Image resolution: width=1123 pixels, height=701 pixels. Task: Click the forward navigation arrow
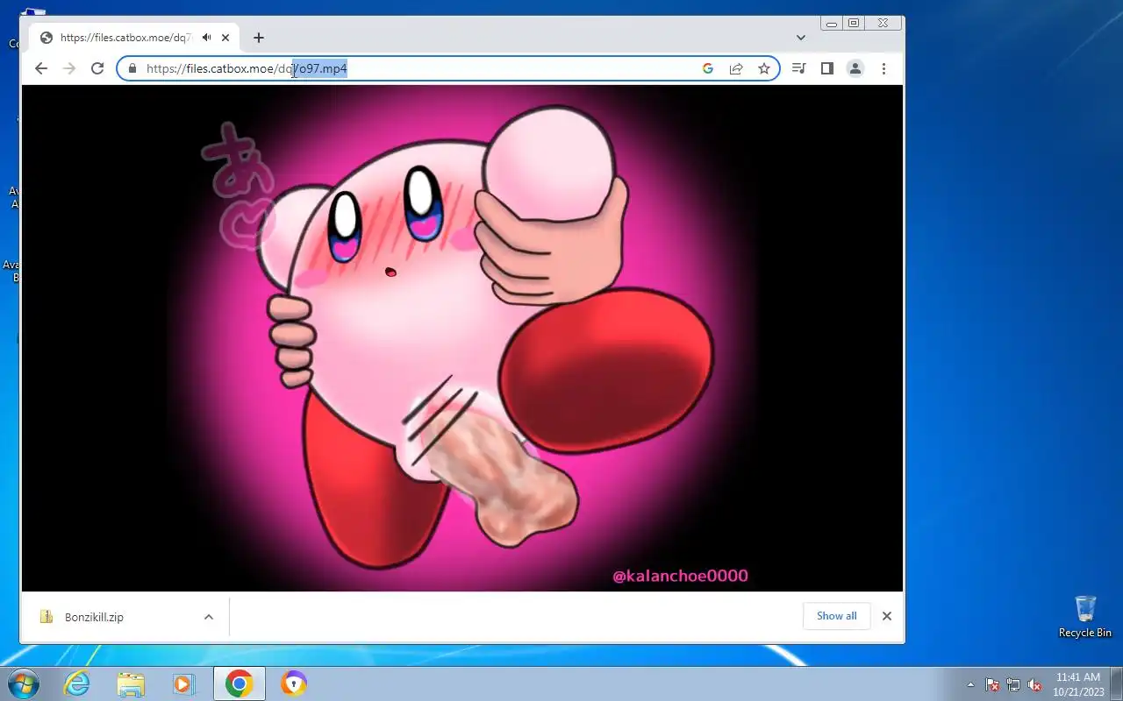[69, 68]
